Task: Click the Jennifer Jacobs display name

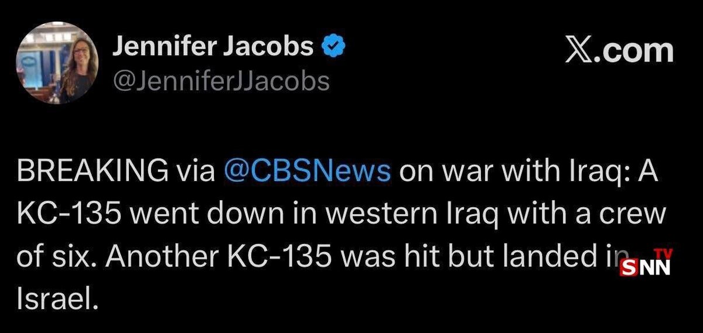Action: click(x=213, y=46)
